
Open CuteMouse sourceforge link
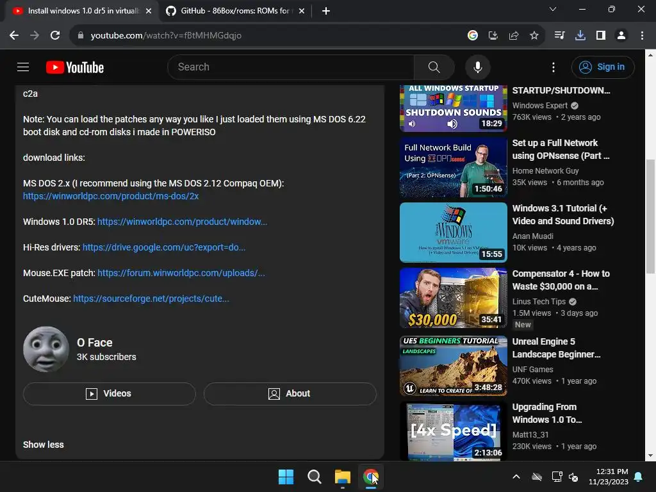pyautogui.click(x=151, y=299)
